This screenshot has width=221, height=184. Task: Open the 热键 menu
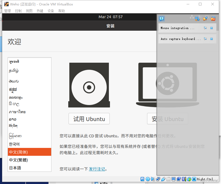[40, 11]
